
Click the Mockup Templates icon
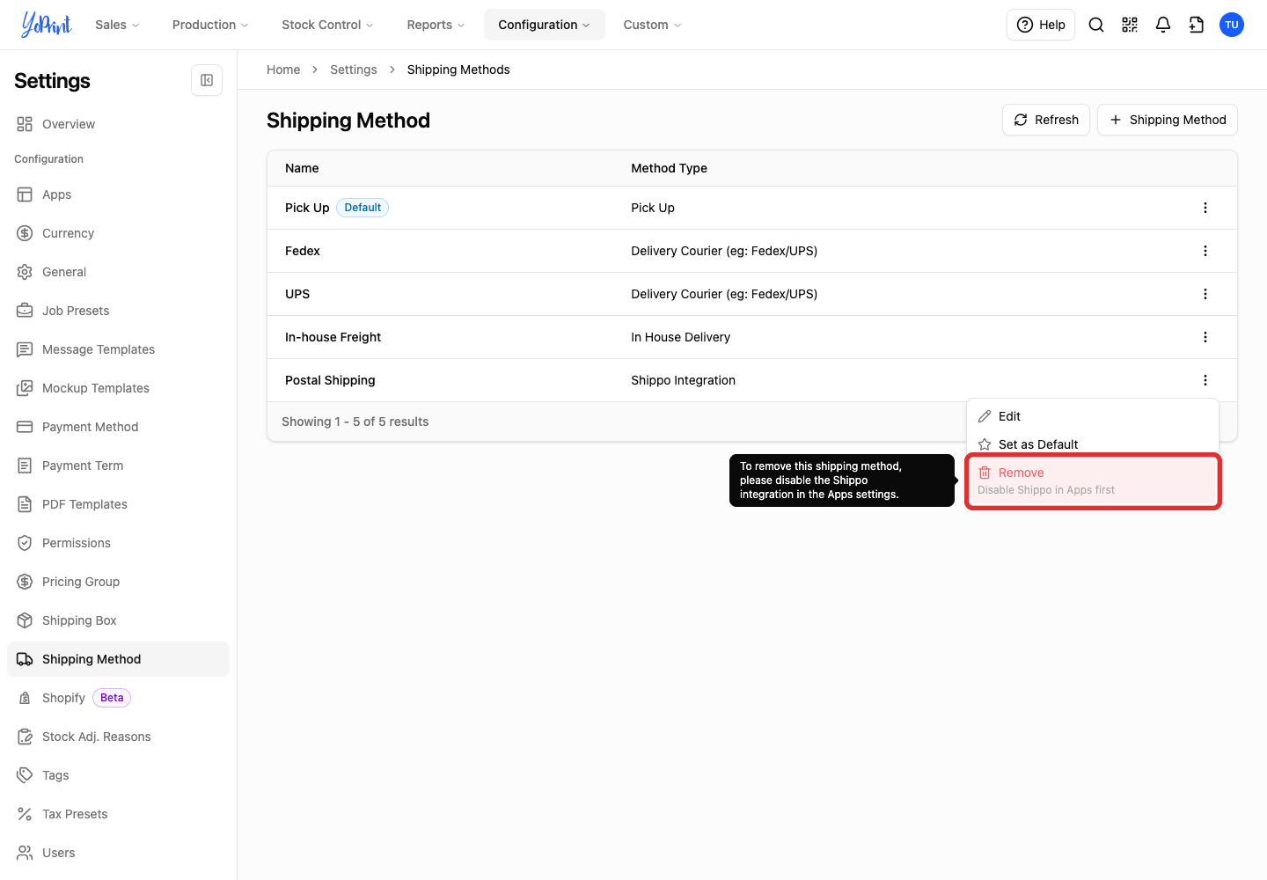click(x=25, y=388)
